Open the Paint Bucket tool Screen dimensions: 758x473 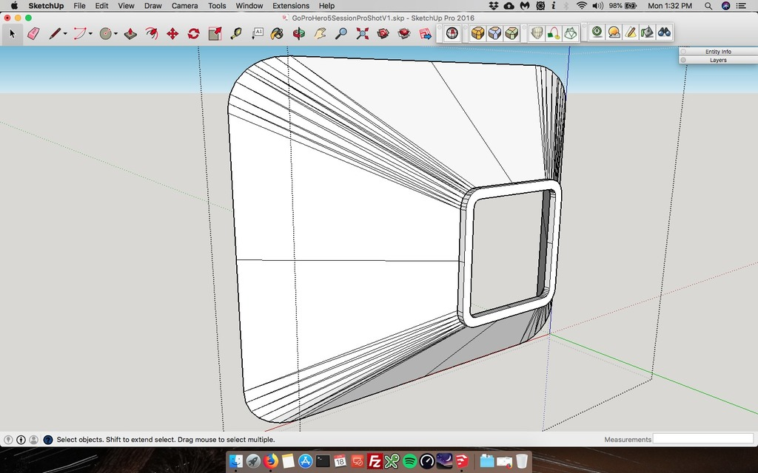pyautogui.click(x=278, y=33)
